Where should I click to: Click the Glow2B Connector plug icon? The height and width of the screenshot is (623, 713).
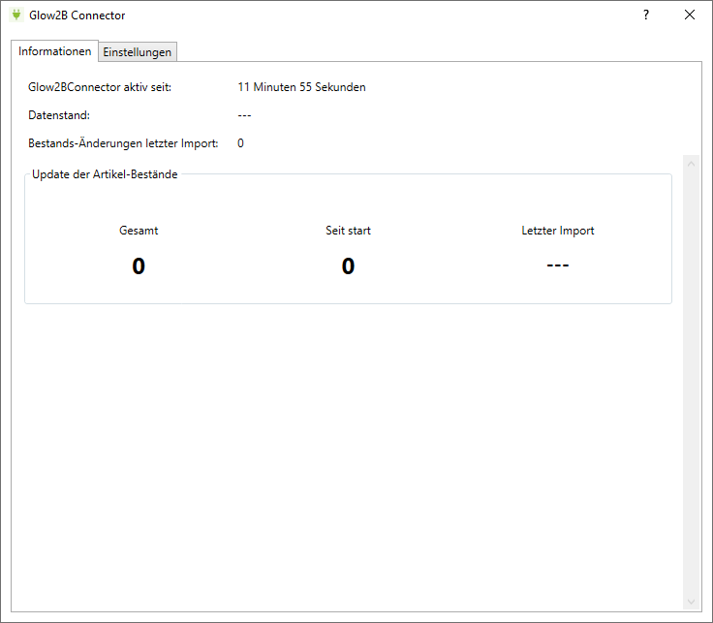[x=15, y=16]
